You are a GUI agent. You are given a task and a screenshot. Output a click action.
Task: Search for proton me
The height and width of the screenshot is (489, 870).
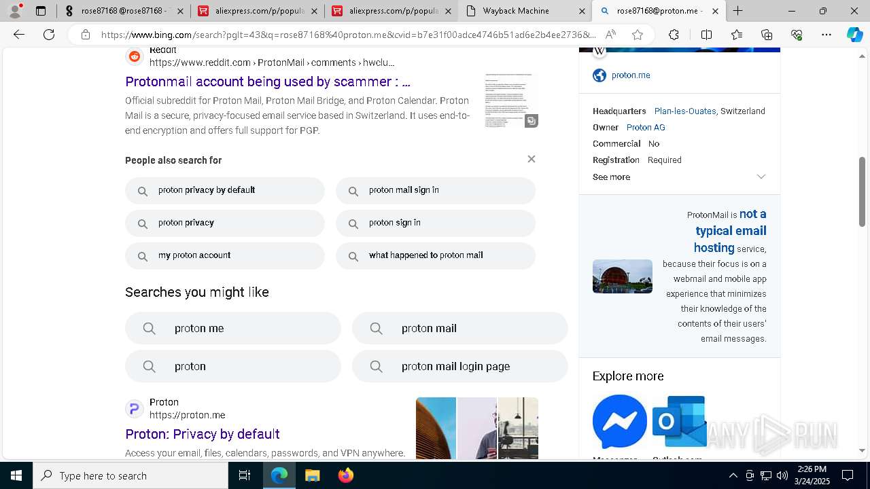point(233,328)
